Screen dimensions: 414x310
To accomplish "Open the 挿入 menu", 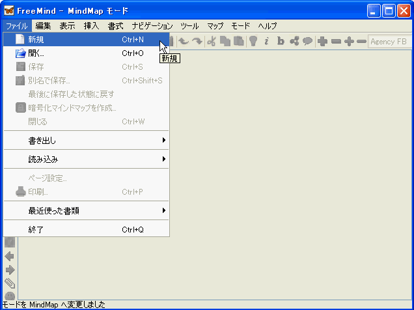I will 91,26.
